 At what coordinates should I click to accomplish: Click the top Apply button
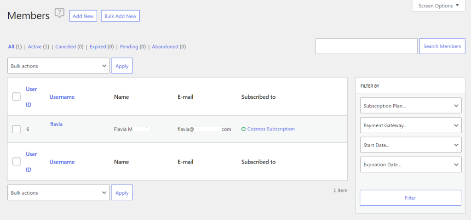click(x=122, y=66)
